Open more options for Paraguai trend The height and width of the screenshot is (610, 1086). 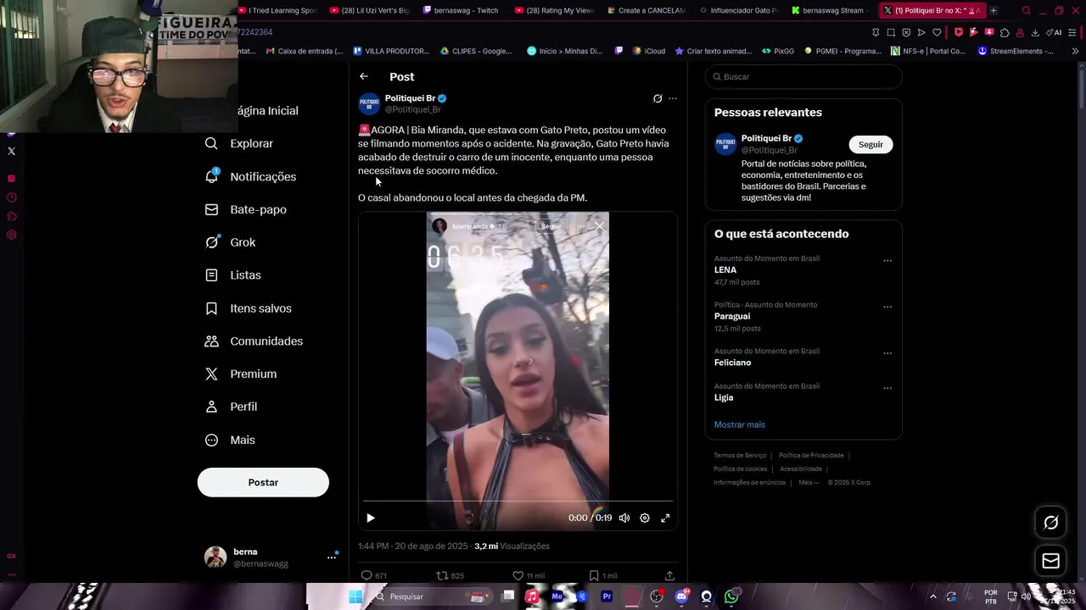coord(887,307)
